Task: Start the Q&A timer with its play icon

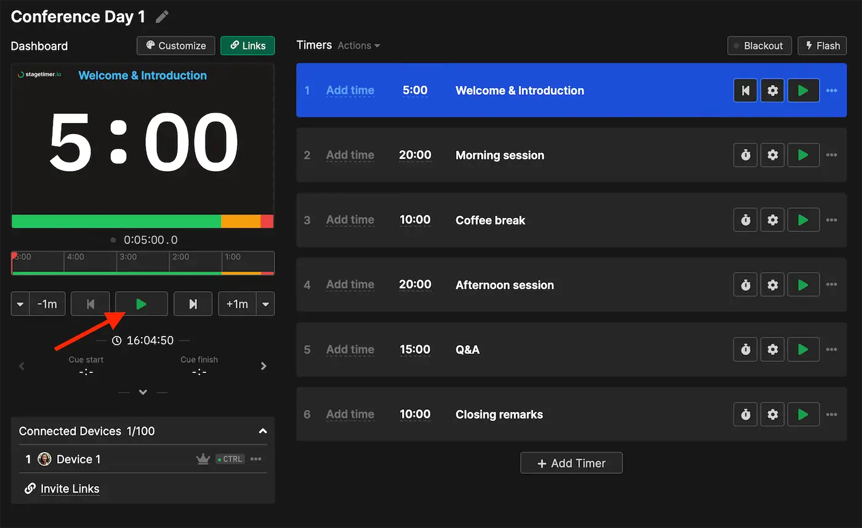Action: coord(803,350)
